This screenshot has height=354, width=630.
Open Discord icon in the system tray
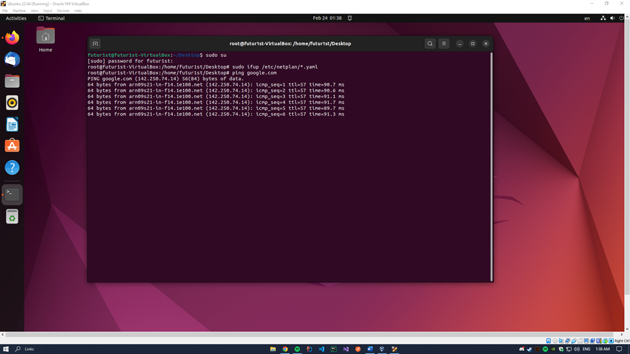[521, 349]
